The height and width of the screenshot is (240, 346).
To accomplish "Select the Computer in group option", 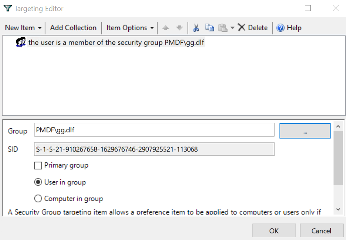I will click(x=38, y=199).
